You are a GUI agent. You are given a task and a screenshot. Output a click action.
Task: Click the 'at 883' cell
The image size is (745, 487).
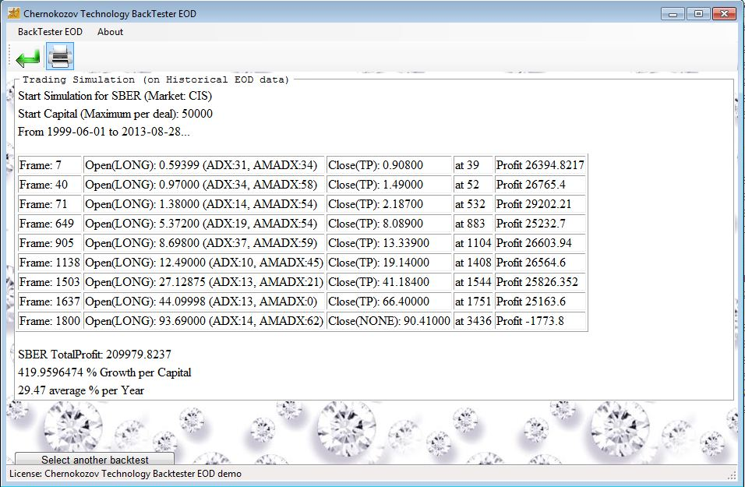[x=473, y=224]
